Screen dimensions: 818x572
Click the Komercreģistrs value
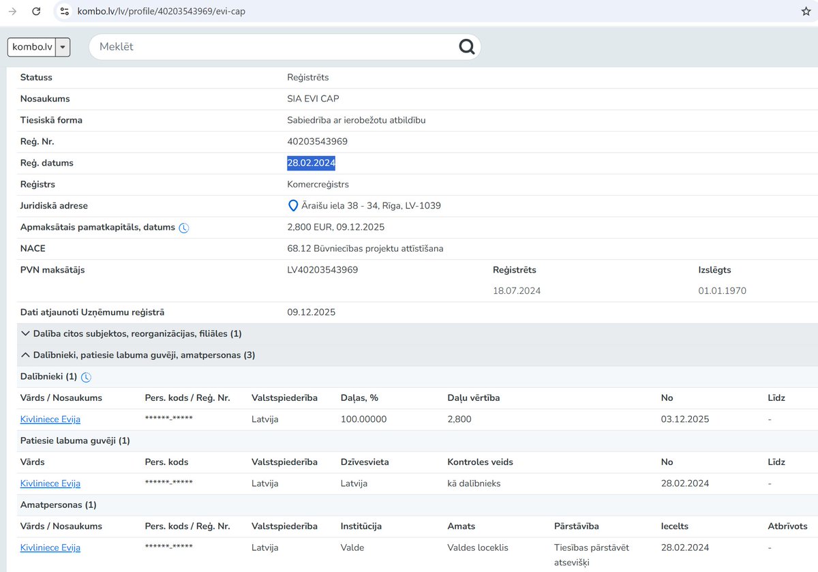(318, 184)
